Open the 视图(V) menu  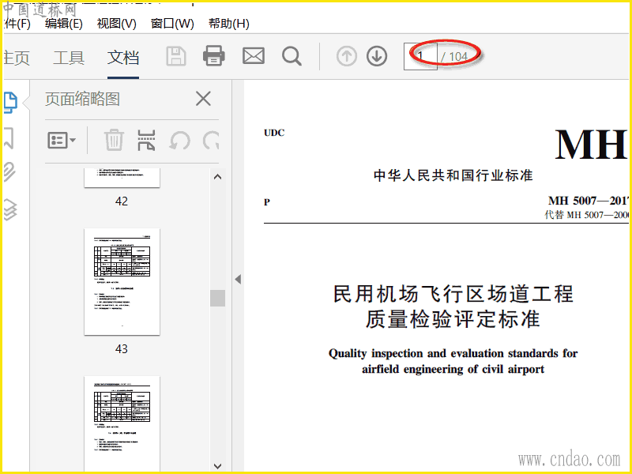pyautogui.click(x=116, y=24)
